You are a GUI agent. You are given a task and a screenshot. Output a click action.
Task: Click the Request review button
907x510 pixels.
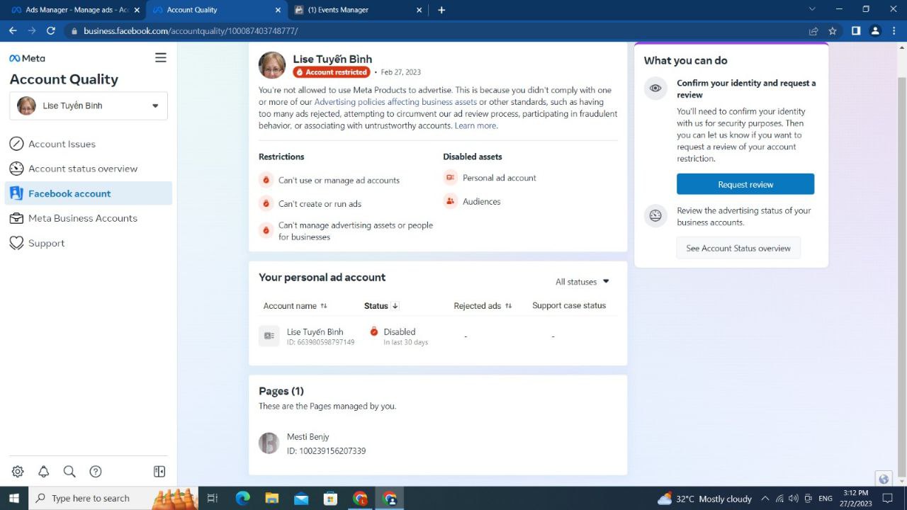click(x=745, y=184)
